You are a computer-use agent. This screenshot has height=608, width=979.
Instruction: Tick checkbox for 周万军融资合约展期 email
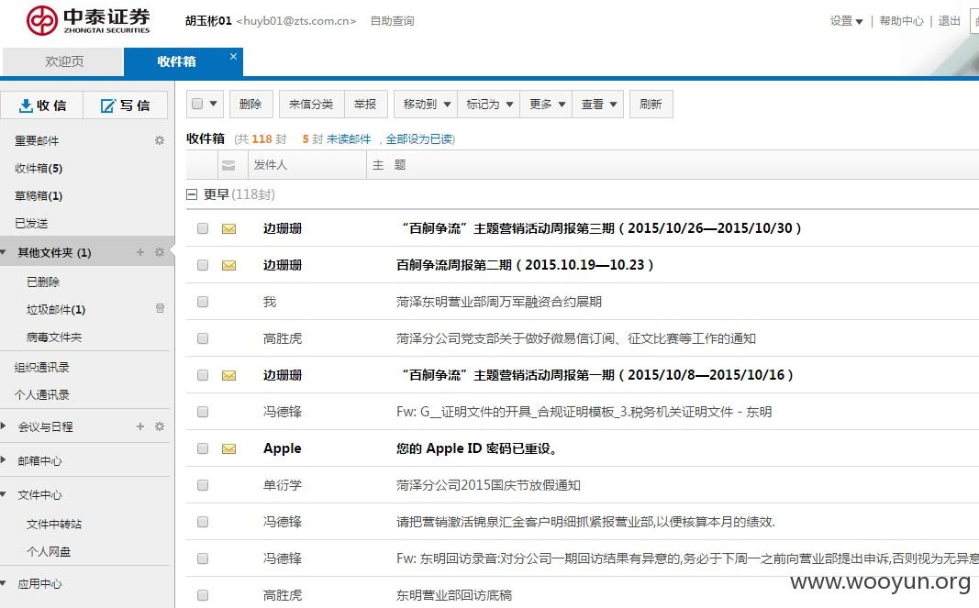pos(202,302)
